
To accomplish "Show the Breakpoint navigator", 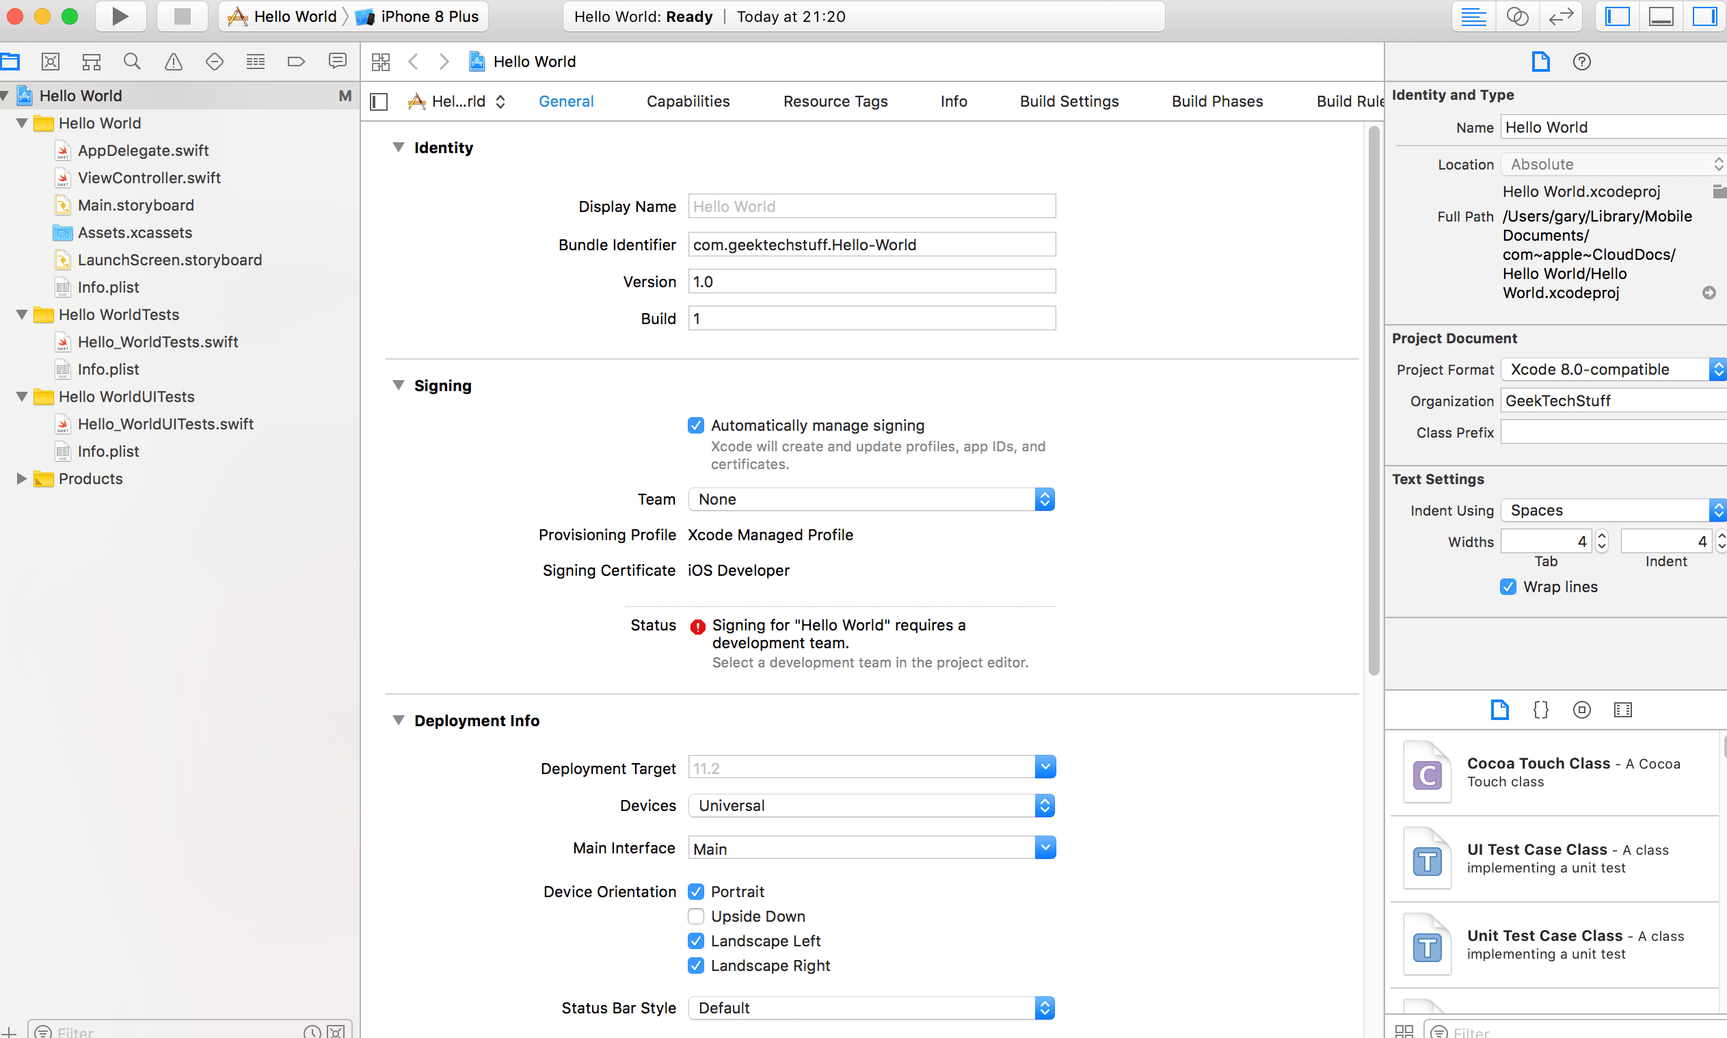I will point(296,62).
